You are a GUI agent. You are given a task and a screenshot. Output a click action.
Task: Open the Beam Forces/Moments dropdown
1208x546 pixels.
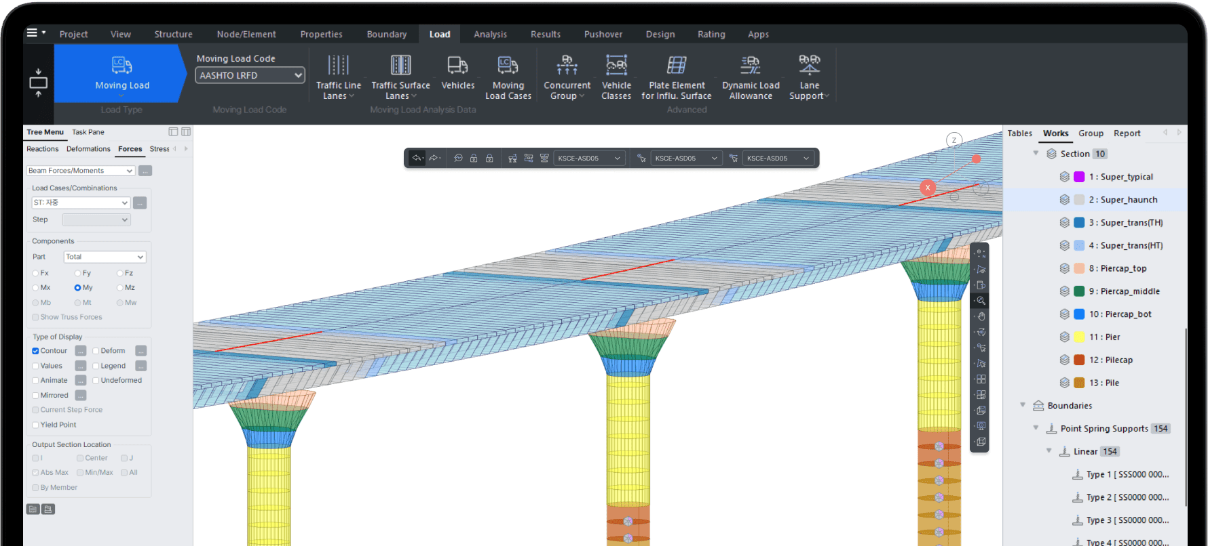pos(81,171)
